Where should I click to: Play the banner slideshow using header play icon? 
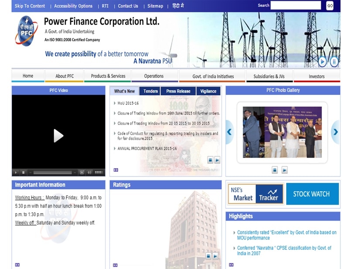tap(322, 62)
